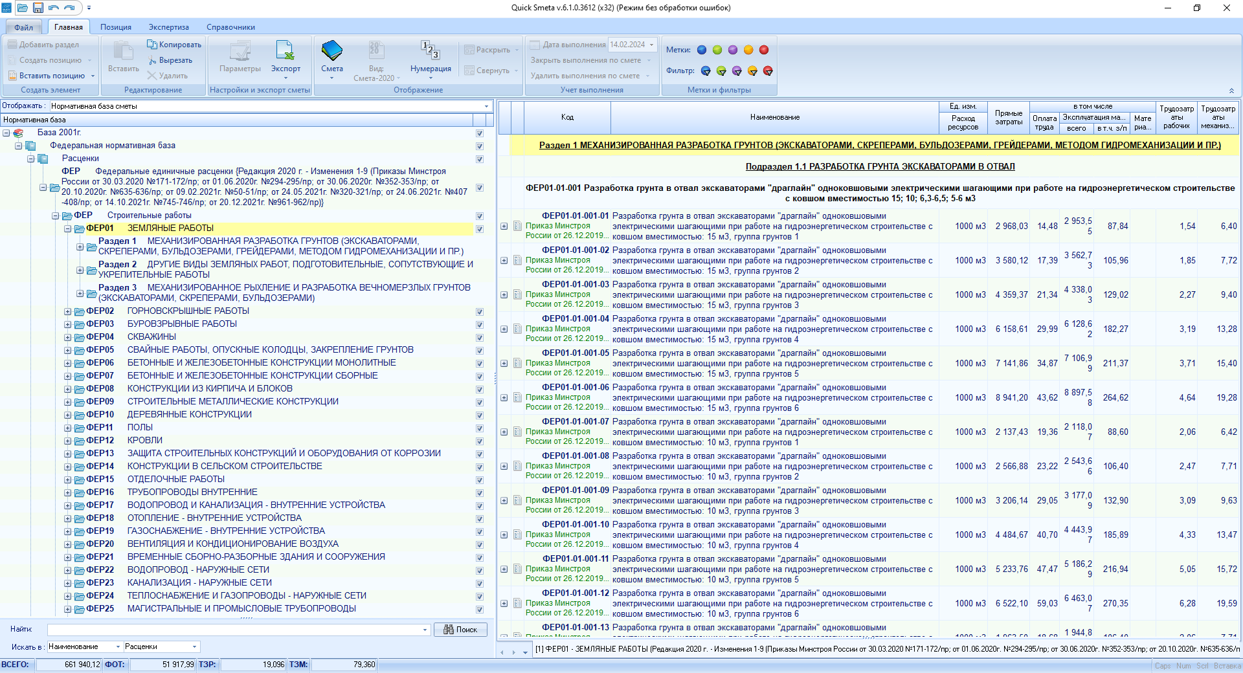
Task: Click the Вырезать scissors button
Action: 171,60
